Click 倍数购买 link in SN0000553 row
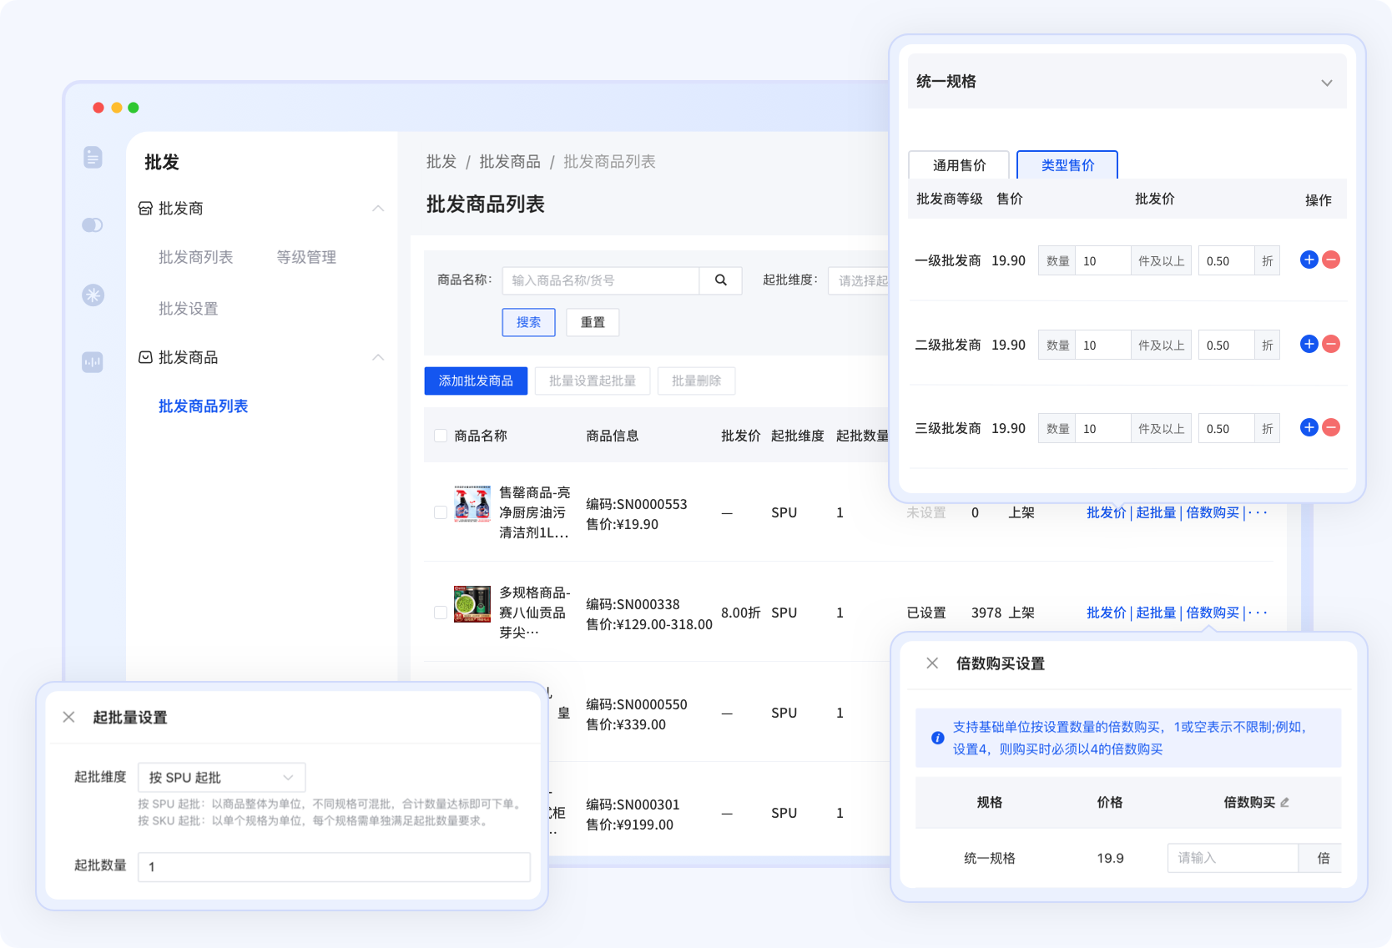Image resolution: width=1392 pixels, height=948 pixels. (x=1213, y=512)
